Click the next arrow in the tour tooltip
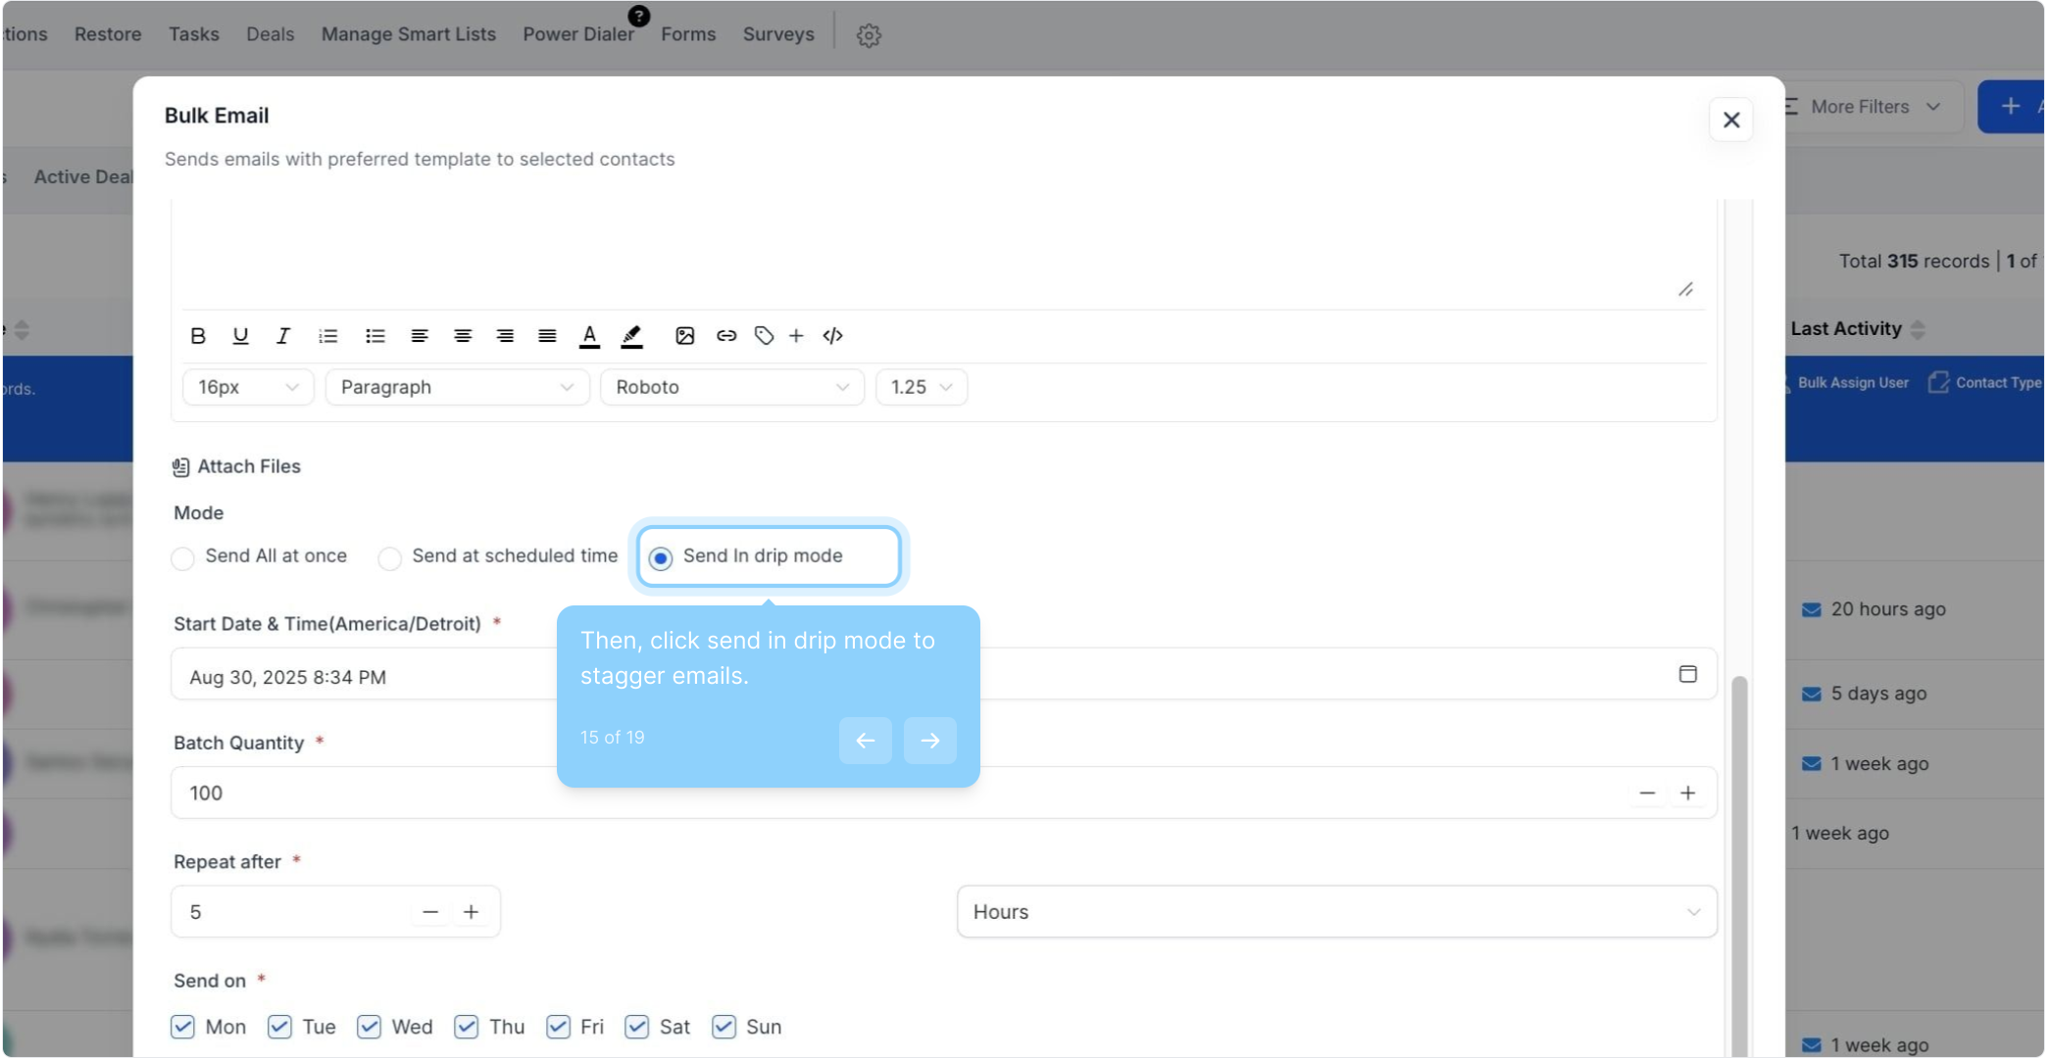 coord(929,741)
